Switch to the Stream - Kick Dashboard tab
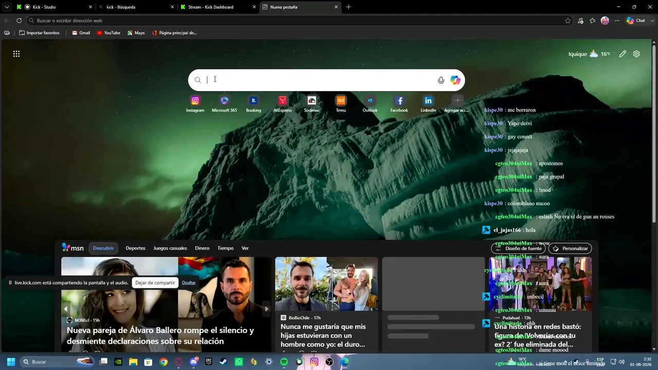This screenshot has height=370, width=658. tap(218, 7)
